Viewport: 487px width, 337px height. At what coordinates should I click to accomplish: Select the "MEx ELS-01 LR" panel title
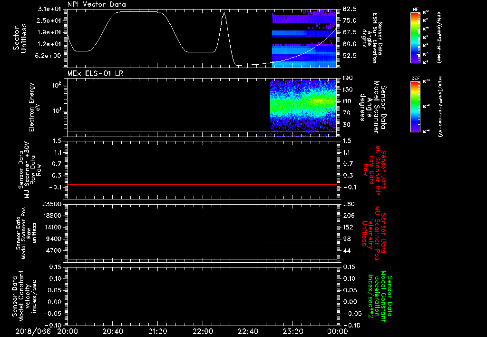[x=95, y=73]
